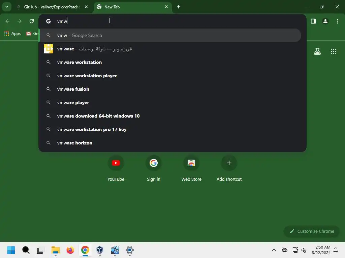The image size is (345, 258).
Task: Close the New Tab tab
Action: (x=166, y=7)
